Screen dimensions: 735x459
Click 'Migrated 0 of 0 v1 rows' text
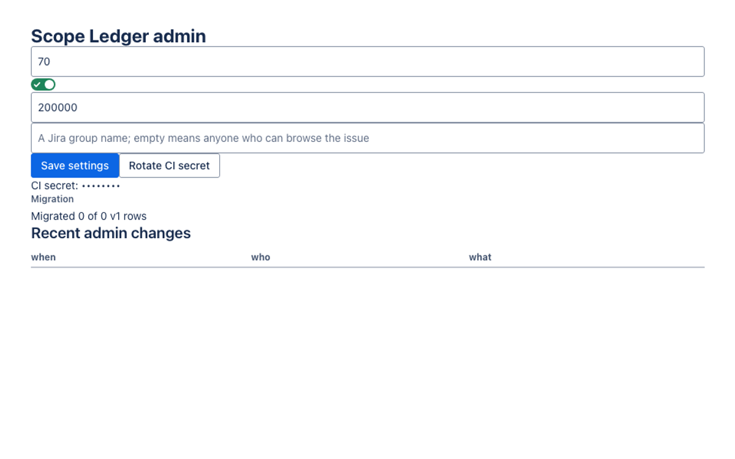(89, 216)
